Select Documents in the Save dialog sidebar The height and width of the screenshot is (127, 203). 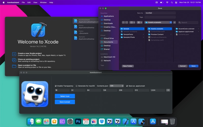coord(108,42)
